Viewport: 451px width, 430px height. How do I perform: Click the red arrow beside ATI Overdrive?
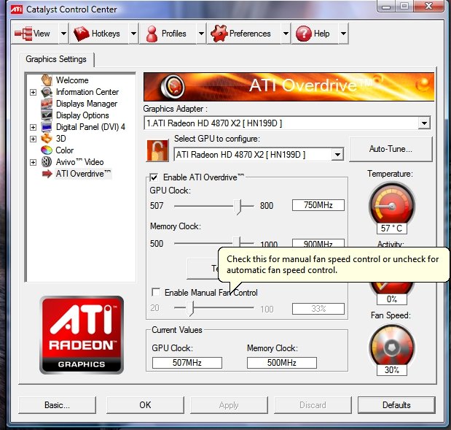(x=47, y=174)
